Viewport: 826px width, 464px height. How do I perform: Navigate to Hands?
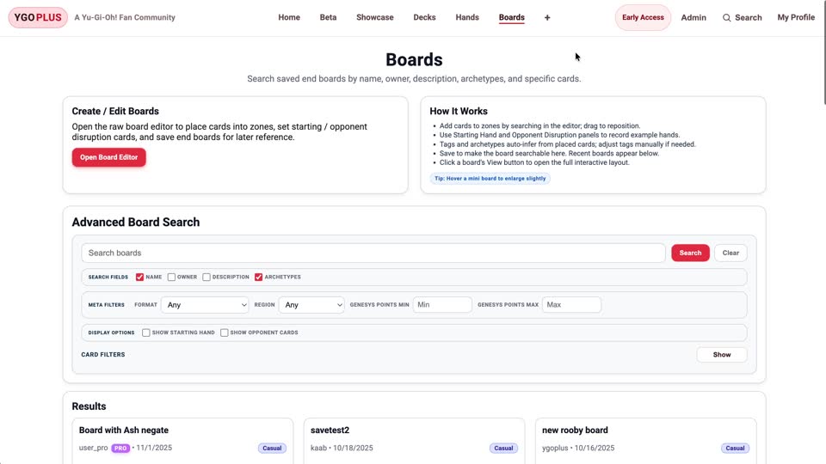[x=467, y=17]
